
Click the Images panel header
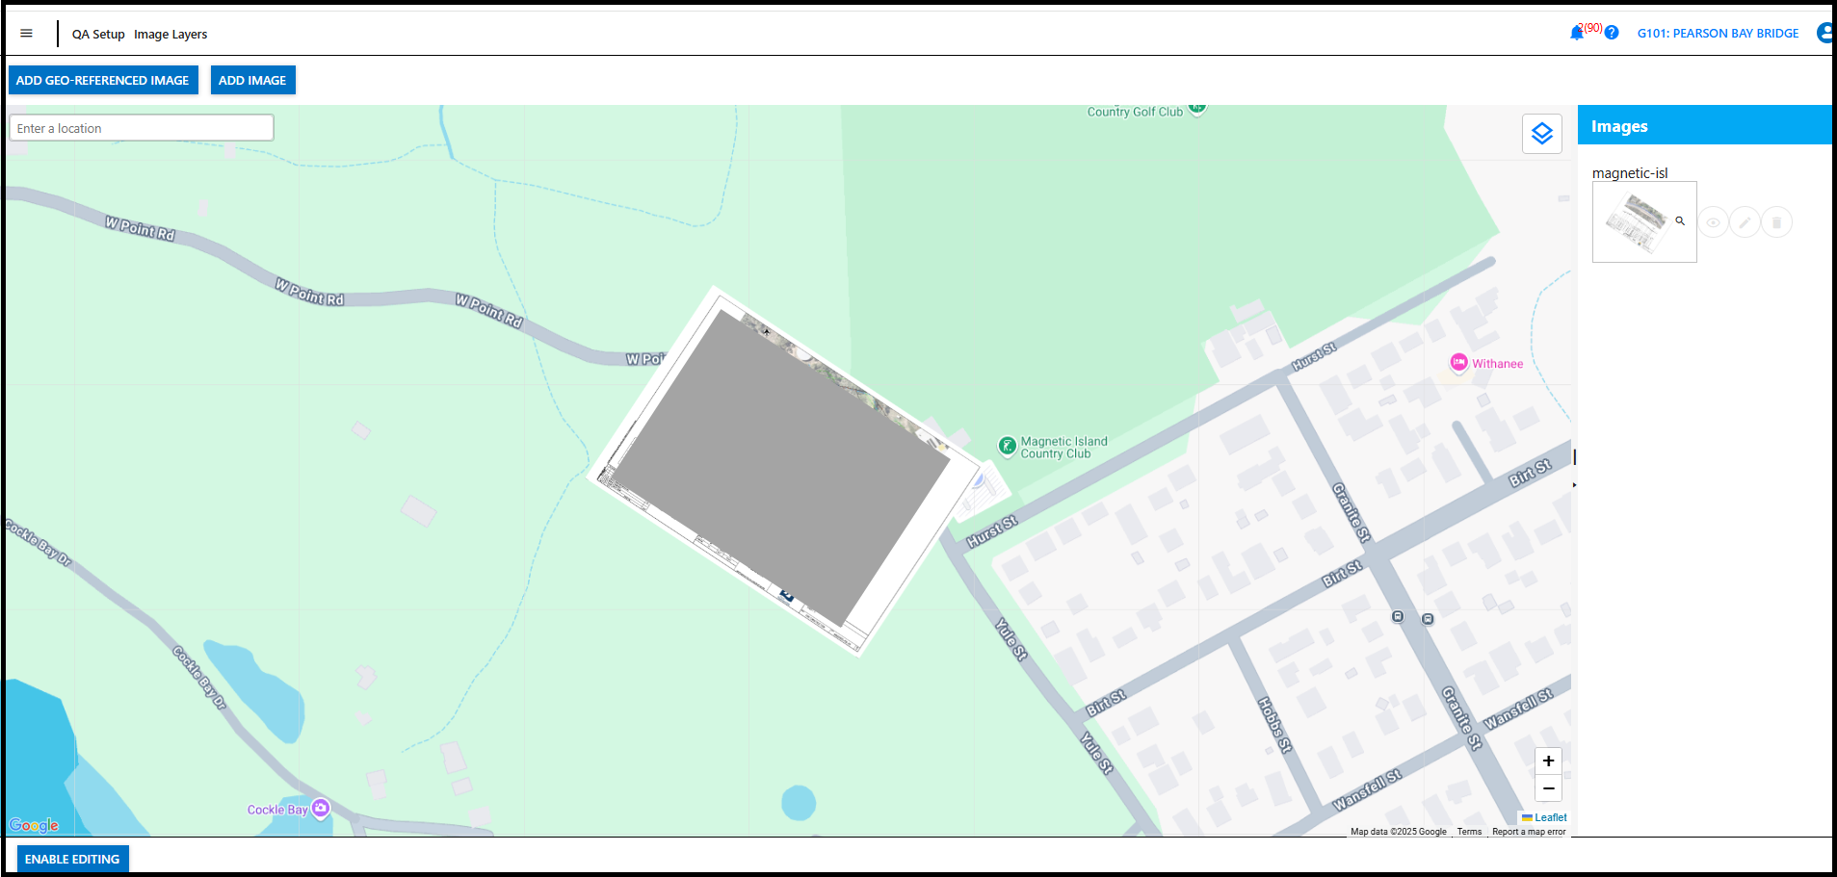1704,126
